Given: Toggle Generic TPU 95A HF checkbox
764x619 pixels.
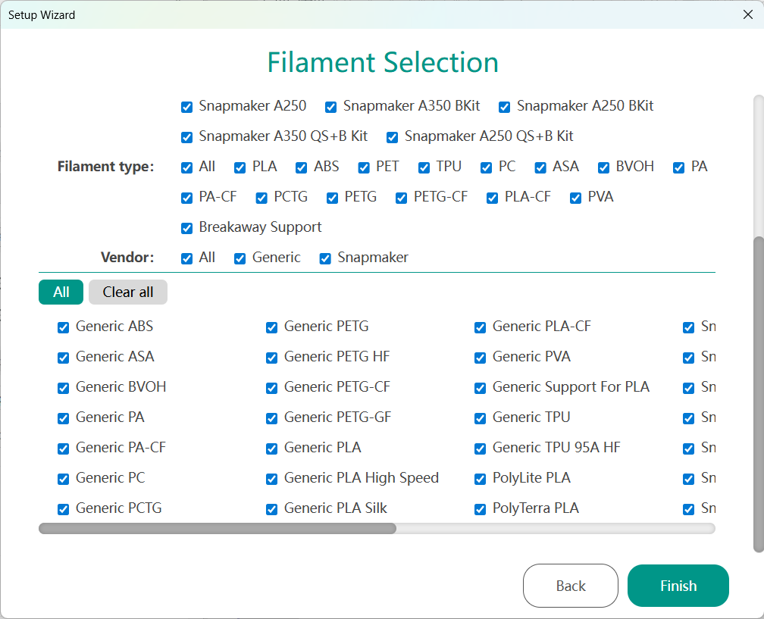Looking at the screenshot, I should point(481,449).
